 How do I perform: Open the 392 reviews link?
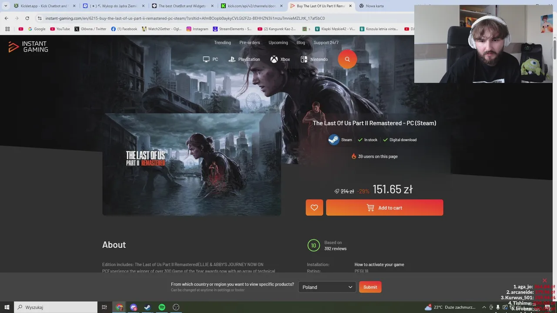336,249
